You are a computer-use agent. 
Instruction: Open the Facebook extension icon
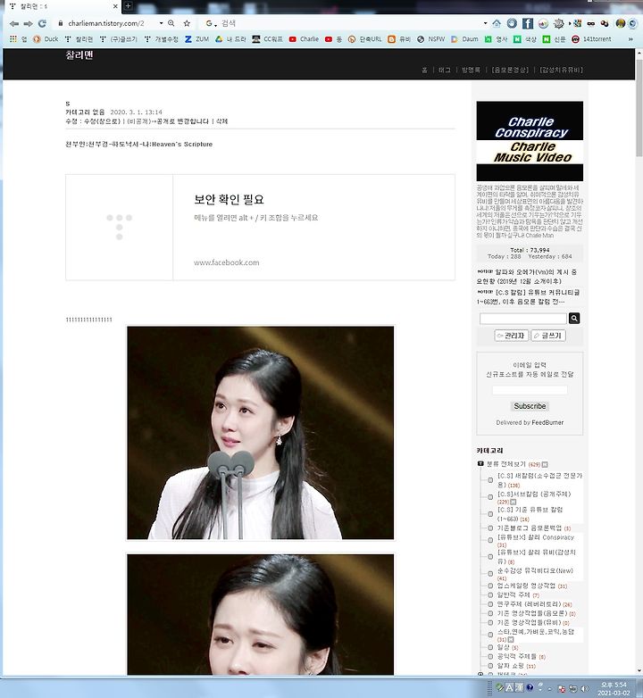(528, 23)
